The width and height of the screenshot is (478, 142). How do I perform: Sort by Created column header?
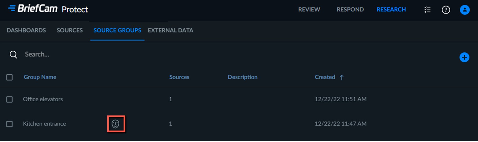(325, 77)
